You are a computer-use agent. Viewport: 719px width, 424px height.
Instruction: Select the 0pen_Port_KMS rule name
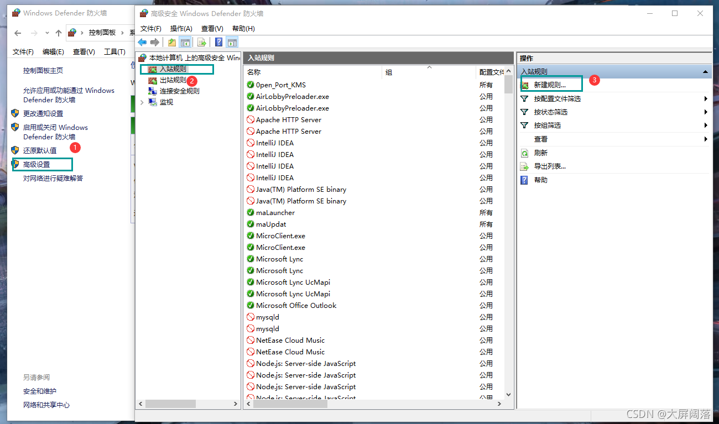pos(281,85)
